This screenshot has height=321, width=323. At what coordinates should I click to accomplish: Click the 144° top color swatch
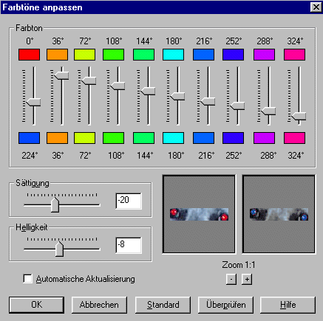pyautogui.click(x=143, y=55)
